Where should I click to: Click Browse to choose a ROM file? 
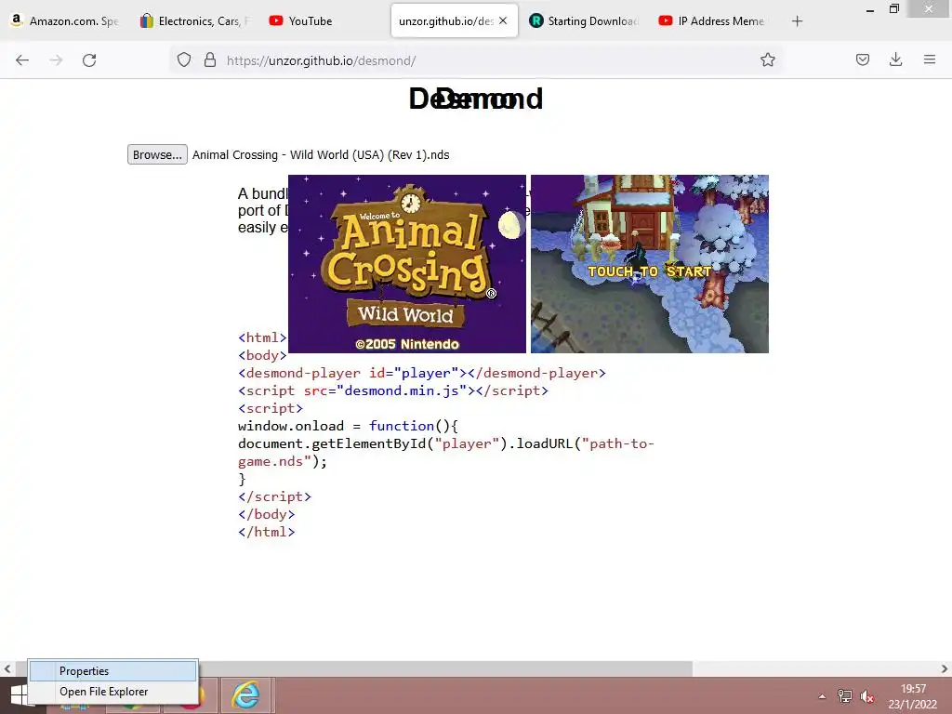(157, 155)
